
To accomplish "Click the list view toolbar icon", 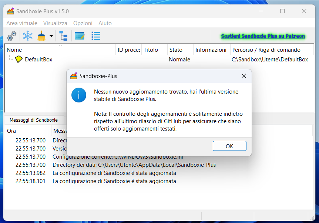I will click(x=96, y=36).
